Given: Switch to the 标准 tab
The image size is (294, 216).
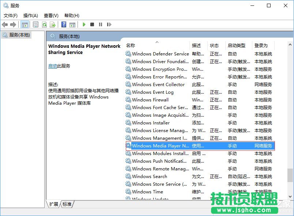Looking at the screenshot, I should [67, 204].
